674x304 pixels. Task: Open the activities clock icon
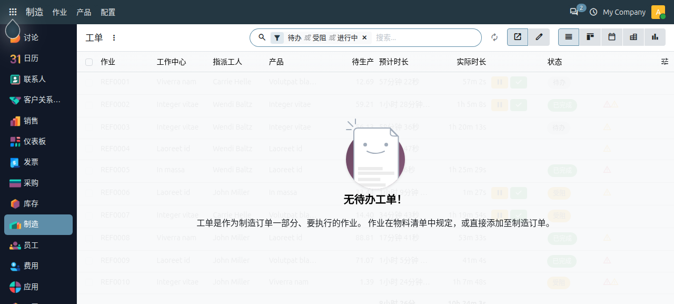click(x=593, y=12)
